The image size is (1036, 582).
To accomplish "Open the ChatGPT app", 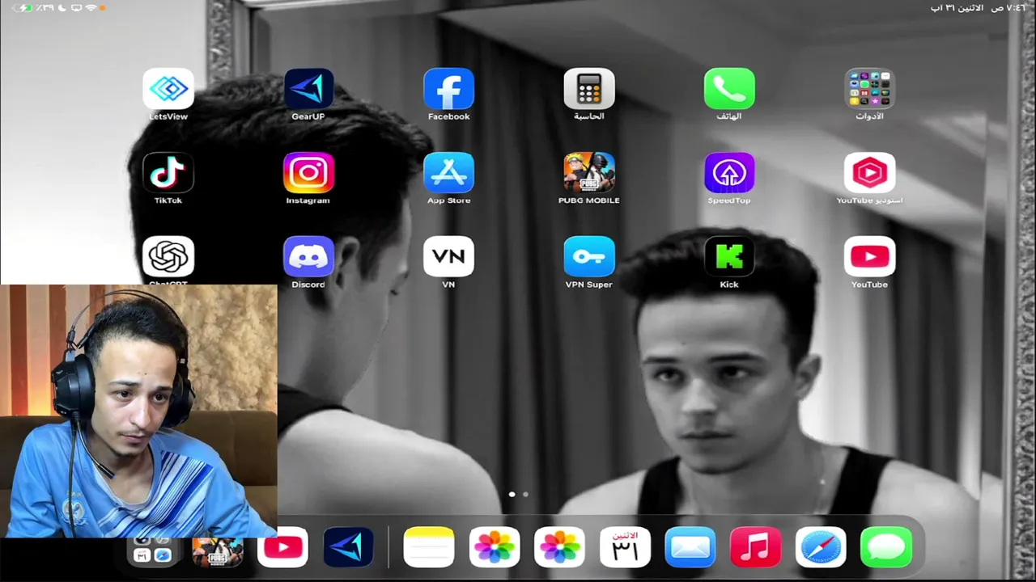I will pyautogui.click(x=168, y=257).
